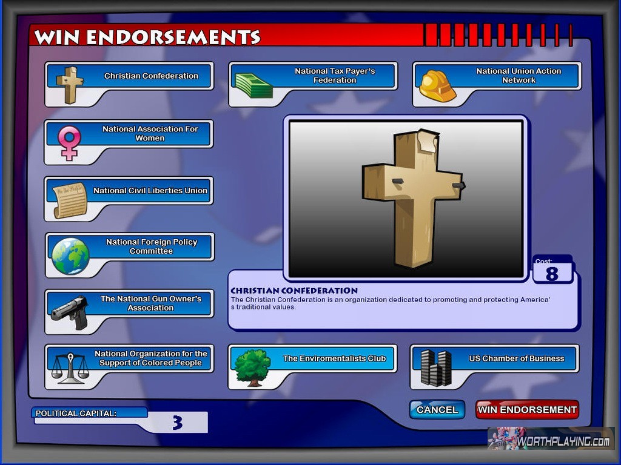Click the constitution scroll icon

(70, 200)
